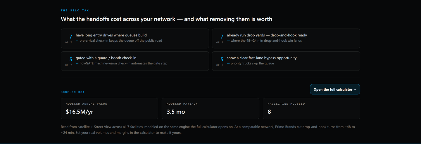Click the MODELED ROI section label
This screenshot has width=421, height=144.
pyautogui.click(x=73, y=92)
